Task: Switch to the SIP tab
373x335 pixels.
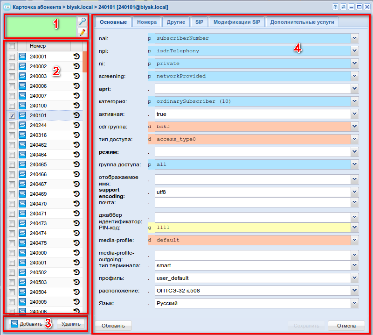Action: point(199,22)
